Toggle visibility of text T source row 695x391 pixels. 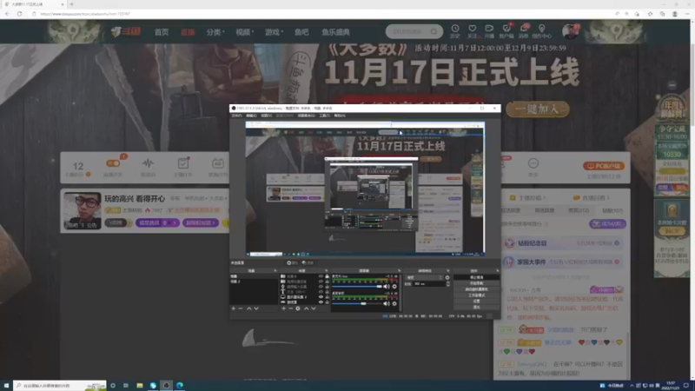tap(321, 292)
